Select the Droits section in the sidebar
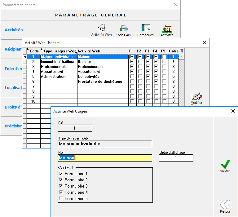 click(13, 107)
